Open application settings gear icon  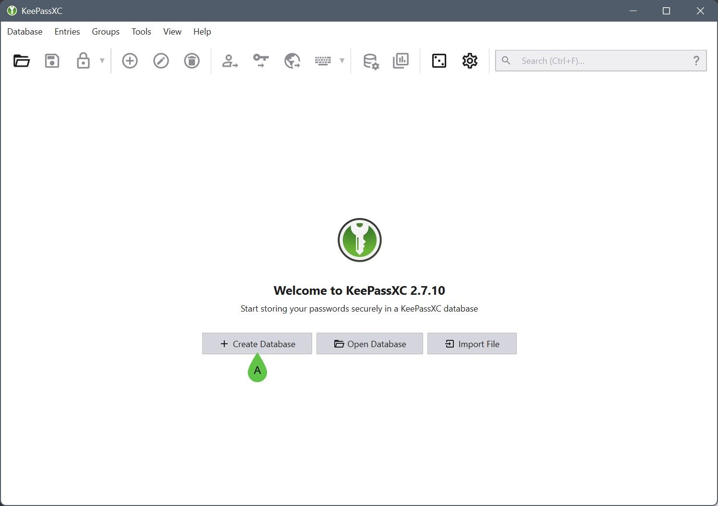(470, 61)
